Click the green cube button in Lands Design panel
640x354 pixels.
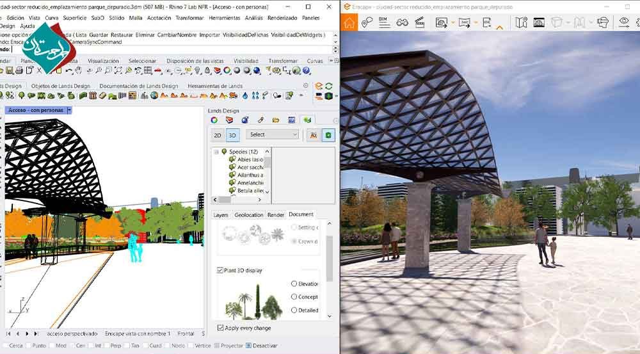pos(328,135)
